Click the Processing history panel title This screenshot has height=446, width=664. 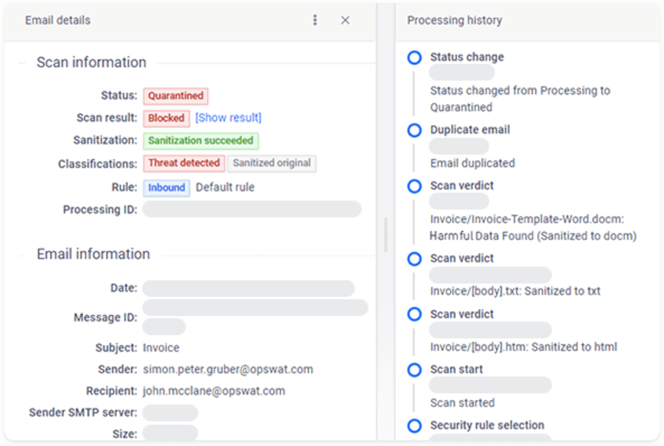tap(455, 20)
